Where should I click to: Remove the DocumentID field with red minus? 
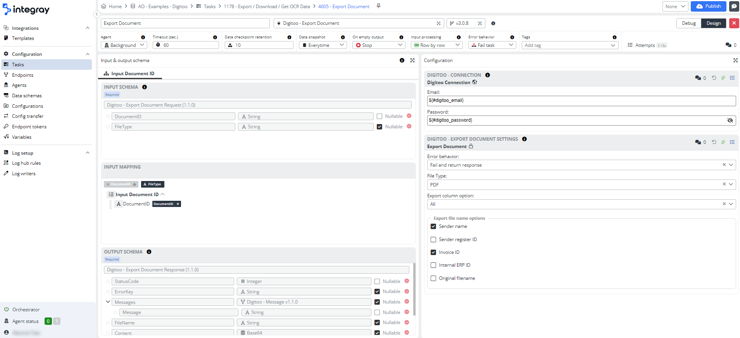(409, 116)
